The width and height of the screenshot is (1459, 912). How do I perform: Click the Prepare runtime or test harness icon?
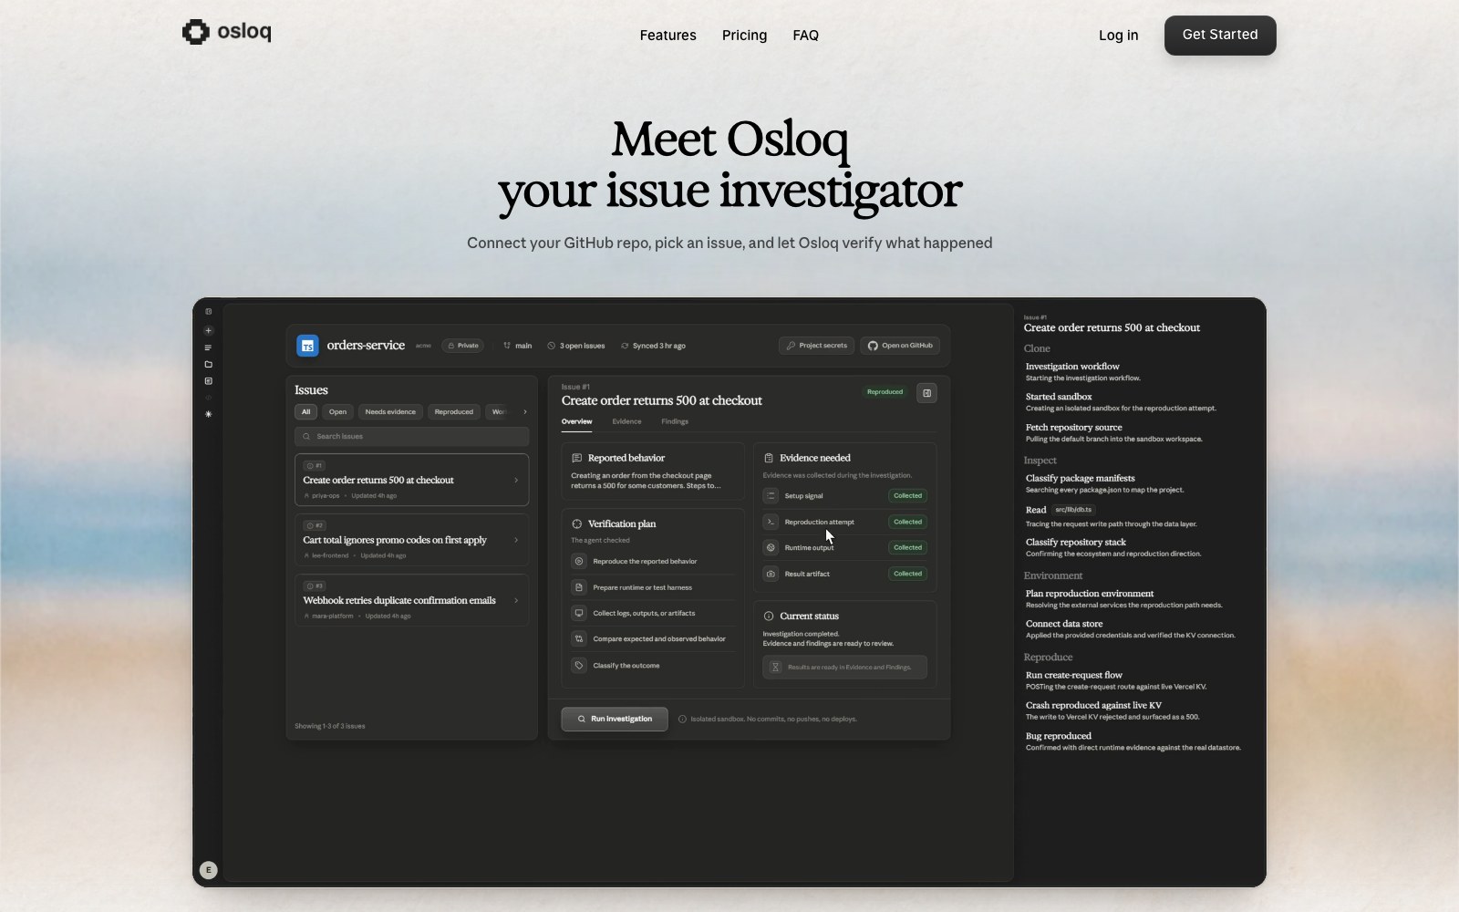coord(579,587)
